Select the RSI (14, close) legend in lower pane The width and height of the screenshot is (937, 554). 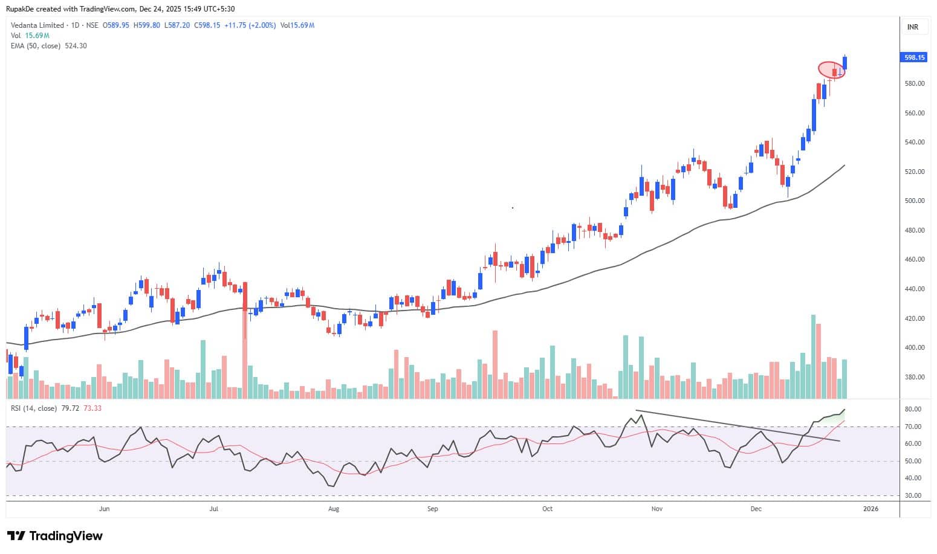pos(33,408)
